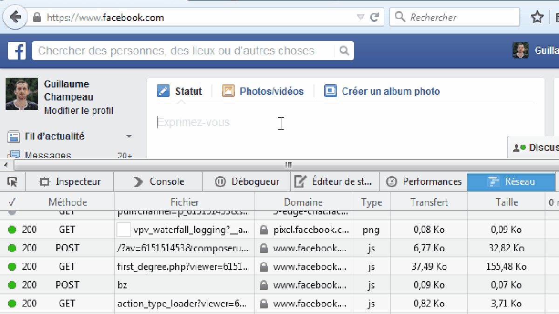Click the horizontal page scrollbar thumb
Viewport: 559px width, 314px height.
[x=288, y=165]
